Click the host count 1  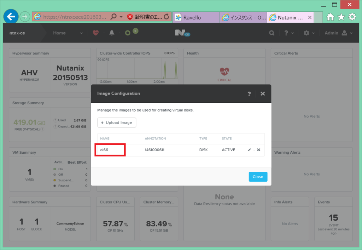click(21, 222)
